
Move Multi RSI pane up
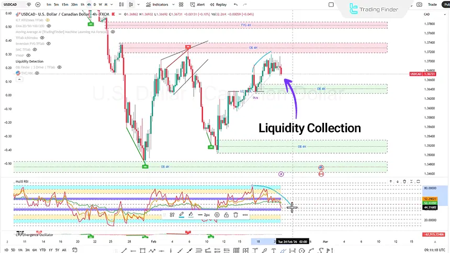tap(390, 181)
